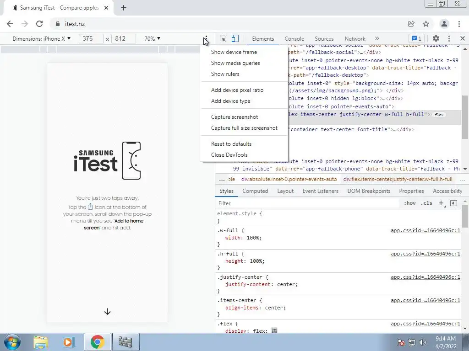Activate the inspect element picker icon

(x=223, y=38)
